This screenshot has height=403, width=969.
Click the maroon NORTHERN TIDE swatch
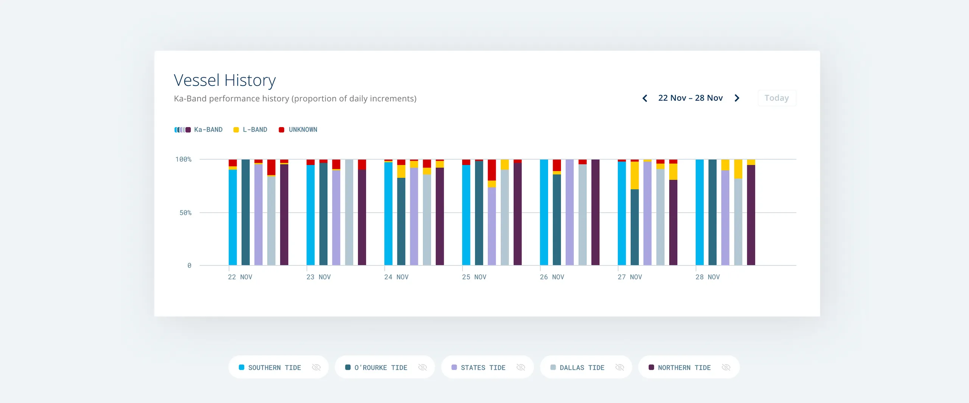(x=651, y=367)
